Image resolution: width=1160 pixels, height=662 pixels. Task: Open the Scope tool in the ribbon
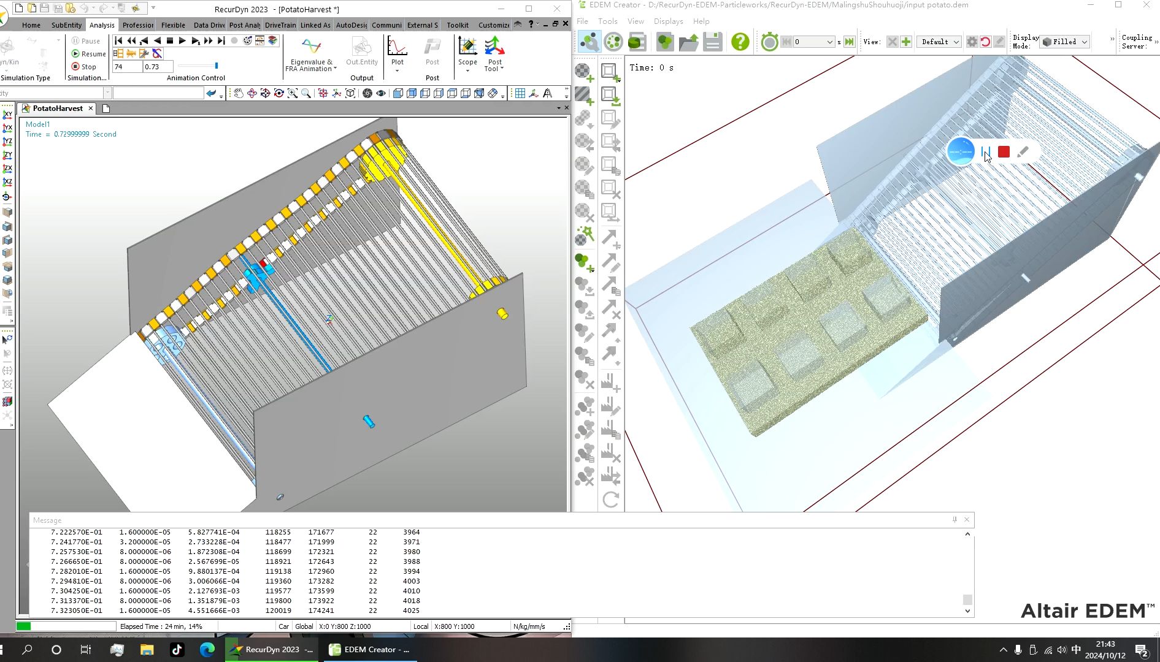[x=467, y=50]
